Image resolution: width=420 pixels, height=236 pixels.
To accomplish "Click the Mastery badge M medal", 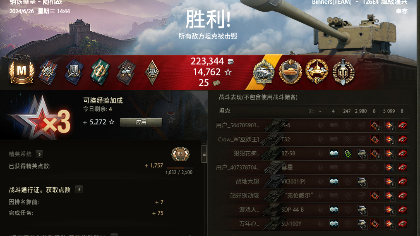I will coord(22,72).
